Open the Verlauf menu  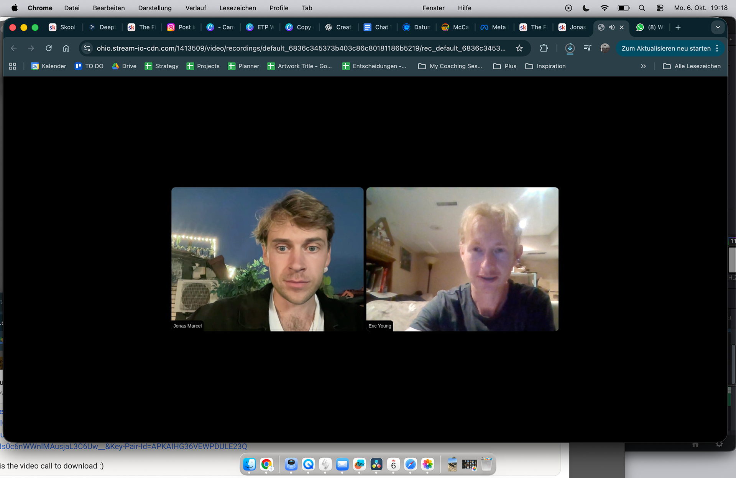pyautogui.click(x=195, y=8)
